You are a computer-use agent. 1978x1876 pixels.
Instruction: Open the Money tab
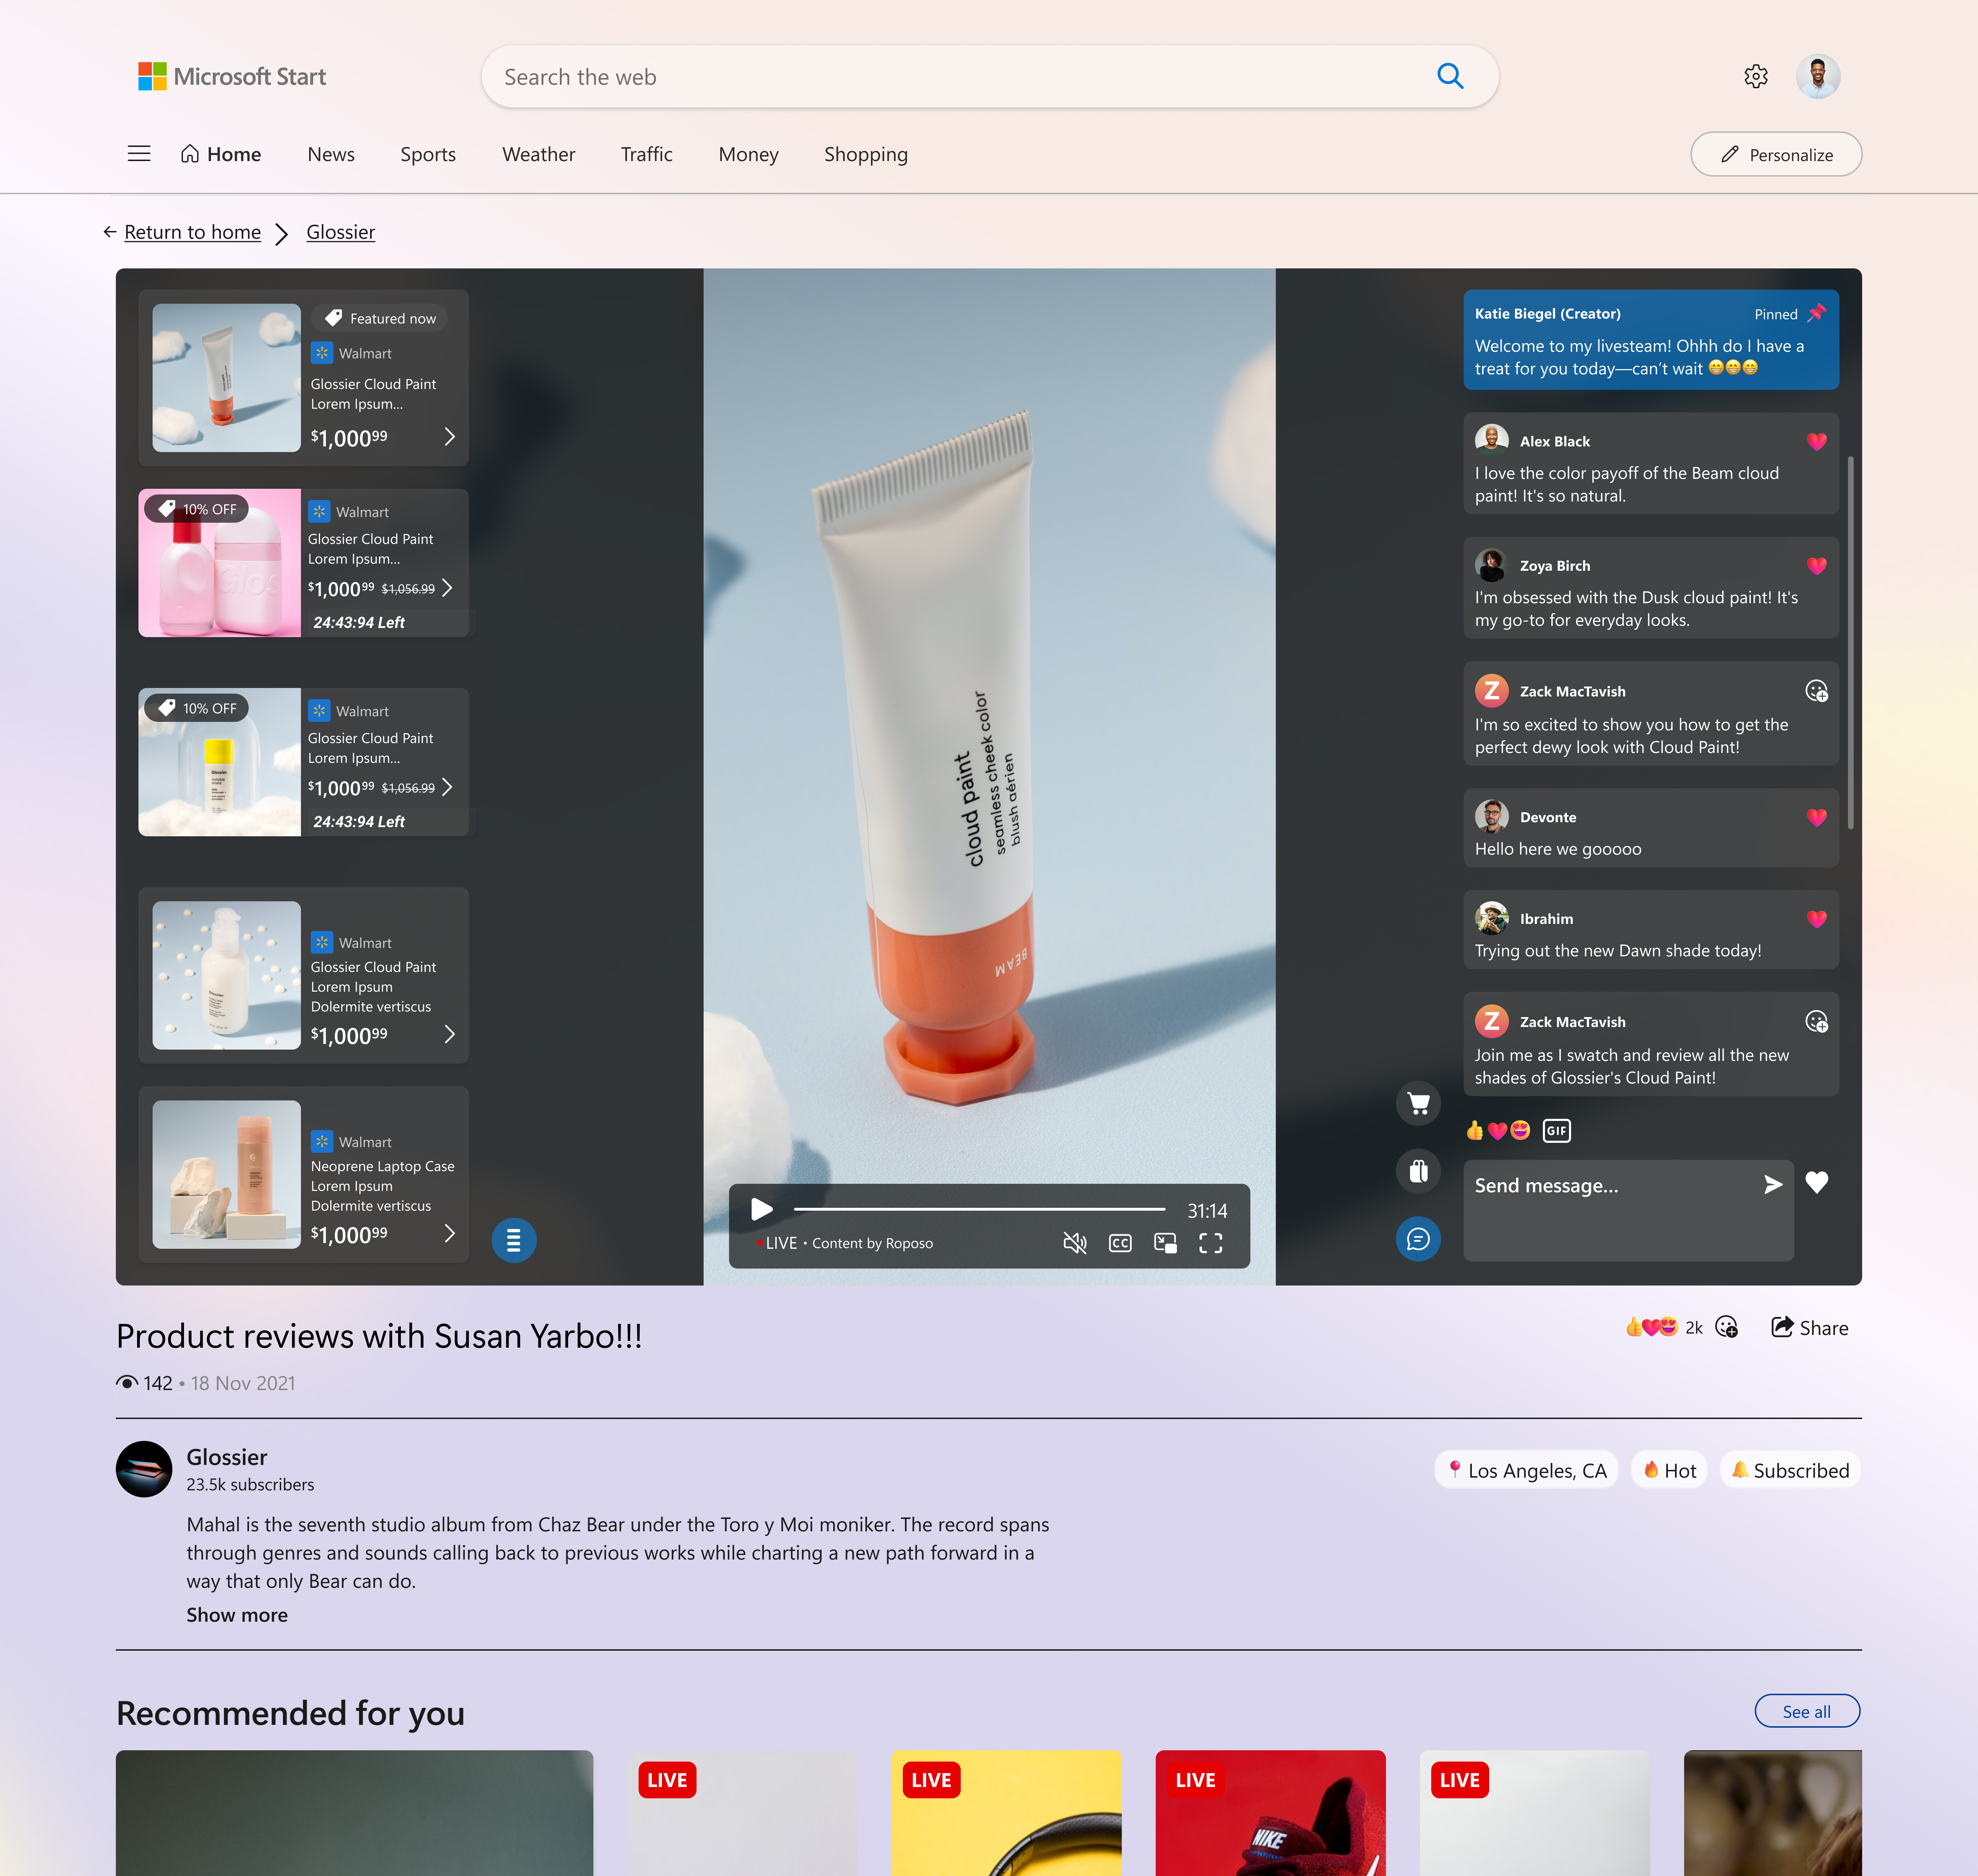click(x=748, y=154)
